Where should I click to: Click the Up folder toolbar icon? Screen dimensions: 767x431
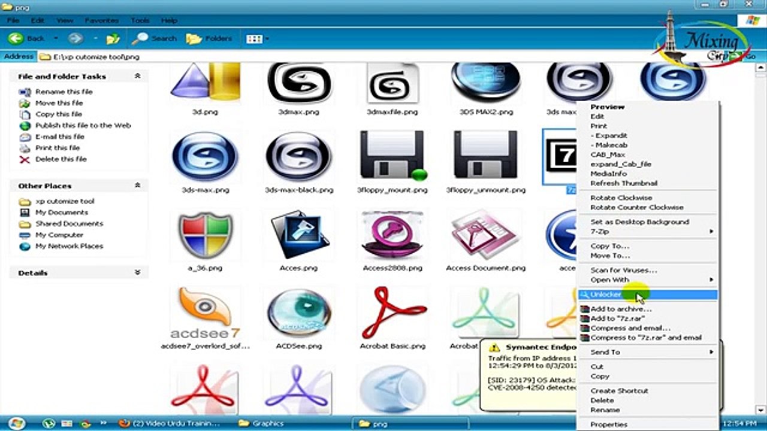(113, 39)
